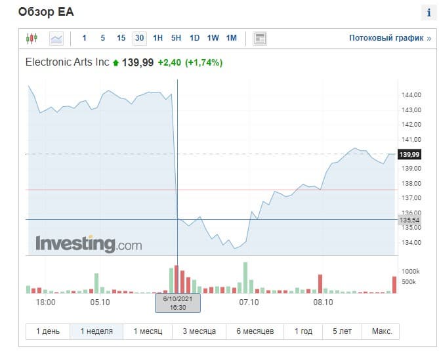Select the 5H interval
The width and height of the screenshot is (439, 351).
176,38
